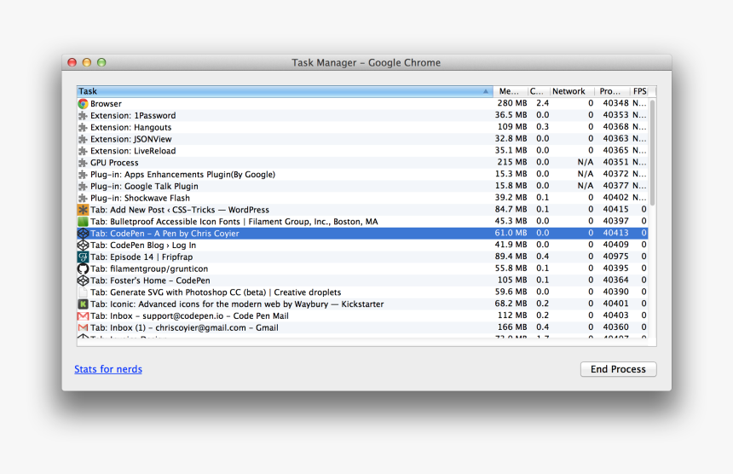
Task: Click the task list vertical scrollbar
Action: point(652,153)
